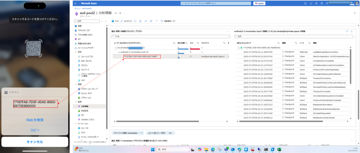
Task: Open Azure portal settings gear
Action: click(x=316, y=4)
